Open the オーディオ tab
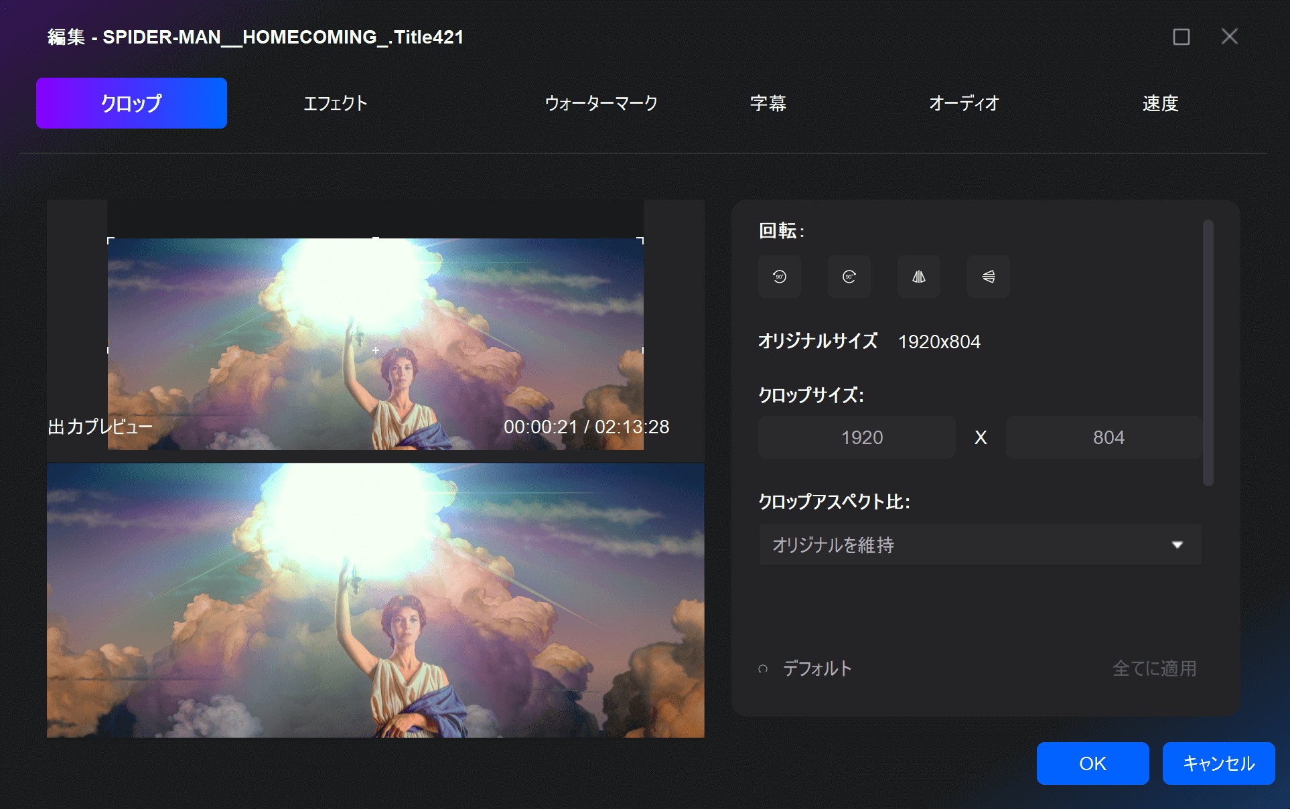The height and width of the screenshot is (809, 1290). point(964,103)
